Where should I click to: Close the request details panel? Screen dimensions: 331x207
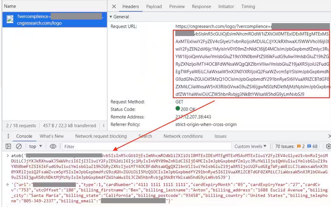tap(114, 7)
